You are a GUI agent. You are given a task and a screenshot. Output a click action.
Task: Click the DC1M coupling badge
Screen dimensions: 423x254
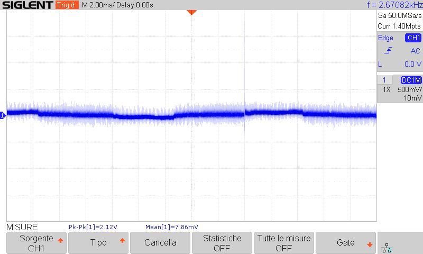[411, 80]
